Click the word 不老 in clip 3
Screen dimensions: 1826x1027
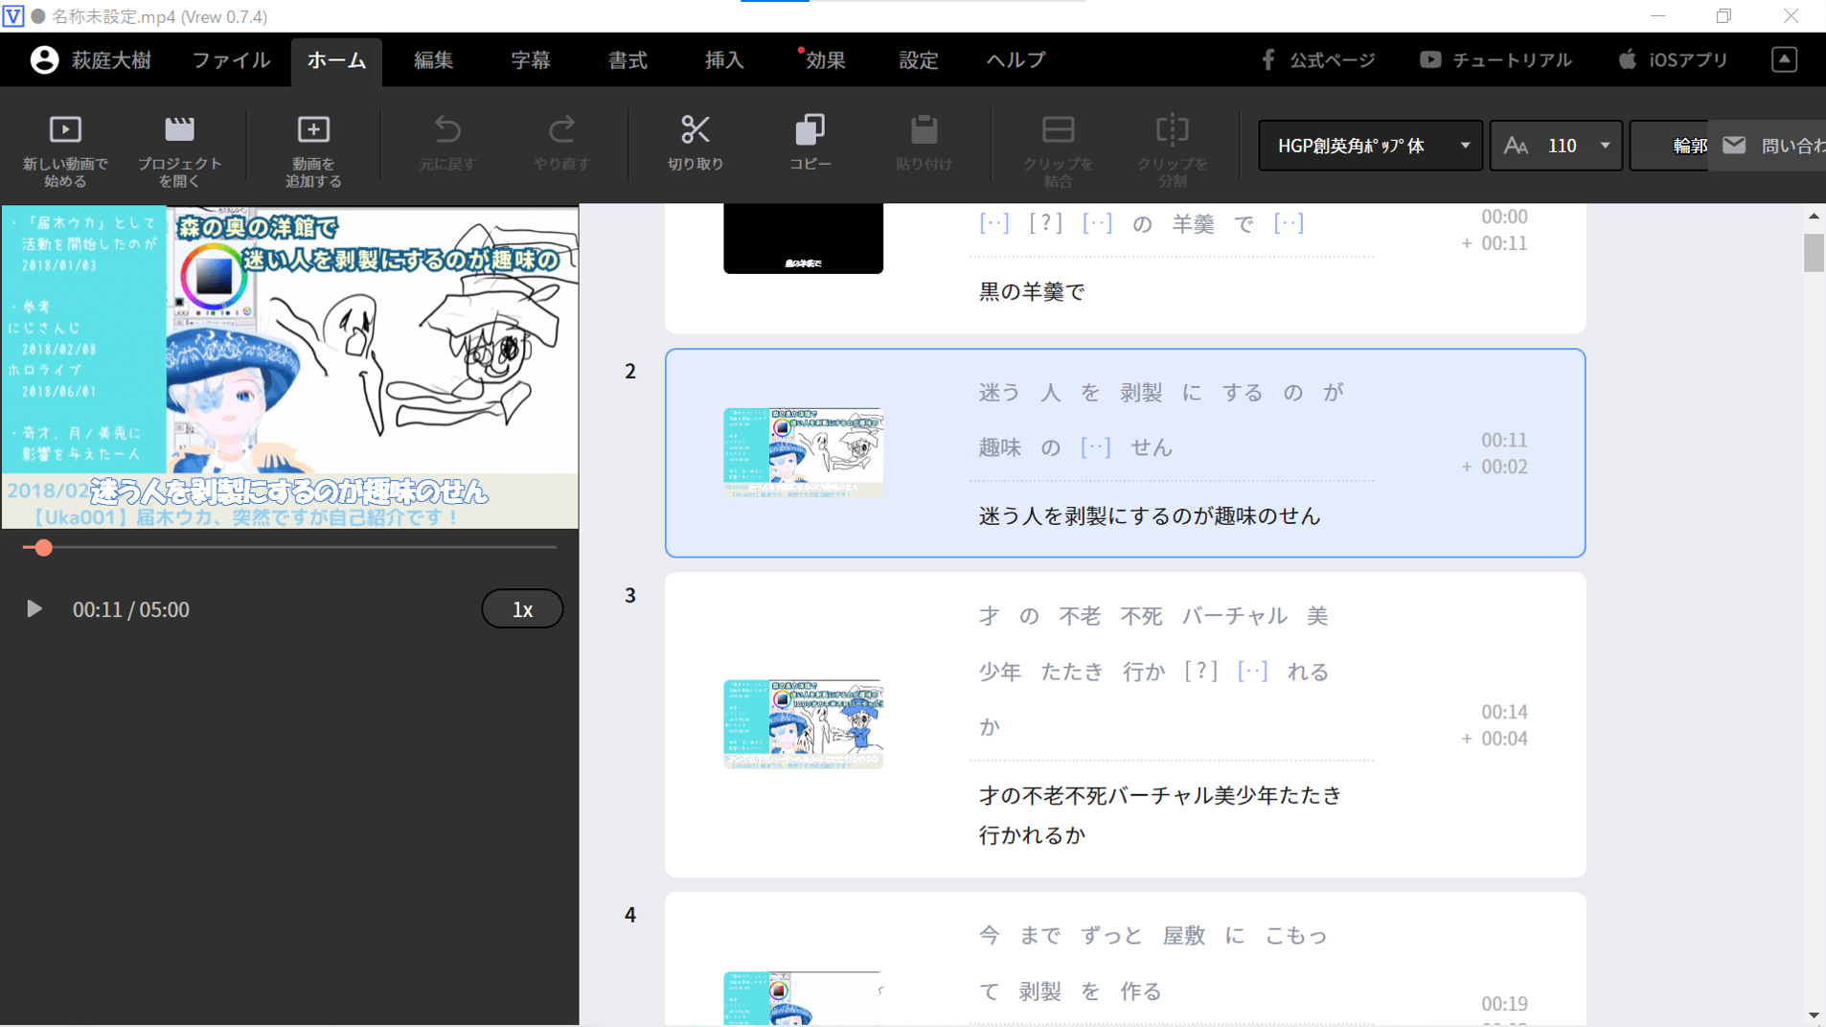tap(1080, 616)
